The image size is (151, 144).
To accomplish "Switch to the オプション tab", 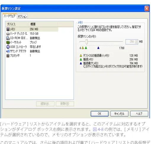I will point(23,16).
